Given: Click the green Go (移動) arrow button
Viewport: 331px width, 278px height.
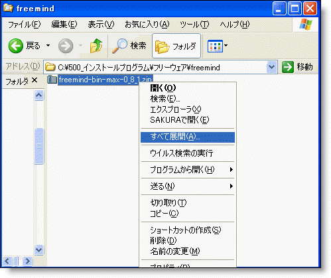Looking at the screenshot, I should (287, 67).
